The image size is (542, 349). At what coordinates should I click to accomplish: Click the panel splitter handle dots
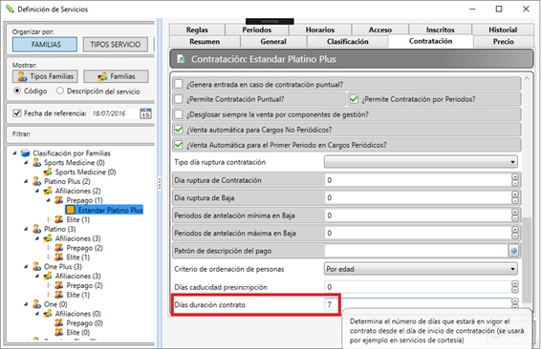pos(160,183)
